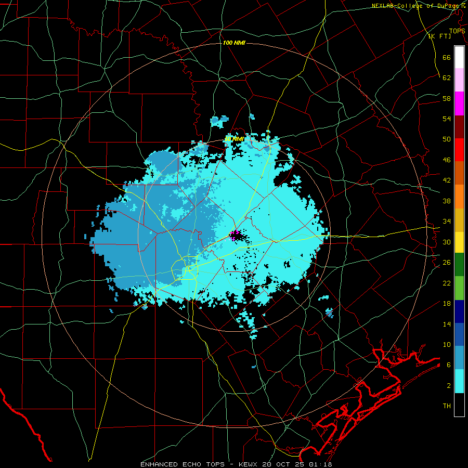This screenshot has width=468, height=468.
Task: Click the KEWX station identifier in caption
Action: coord(249,464)
